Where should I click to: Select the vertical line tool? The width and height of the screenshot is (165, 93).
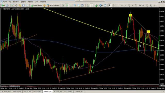tap(118, 5)
